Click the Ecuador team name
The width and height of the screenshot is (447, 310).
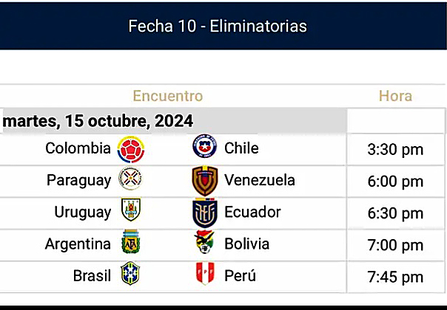[x=252, y=212]
